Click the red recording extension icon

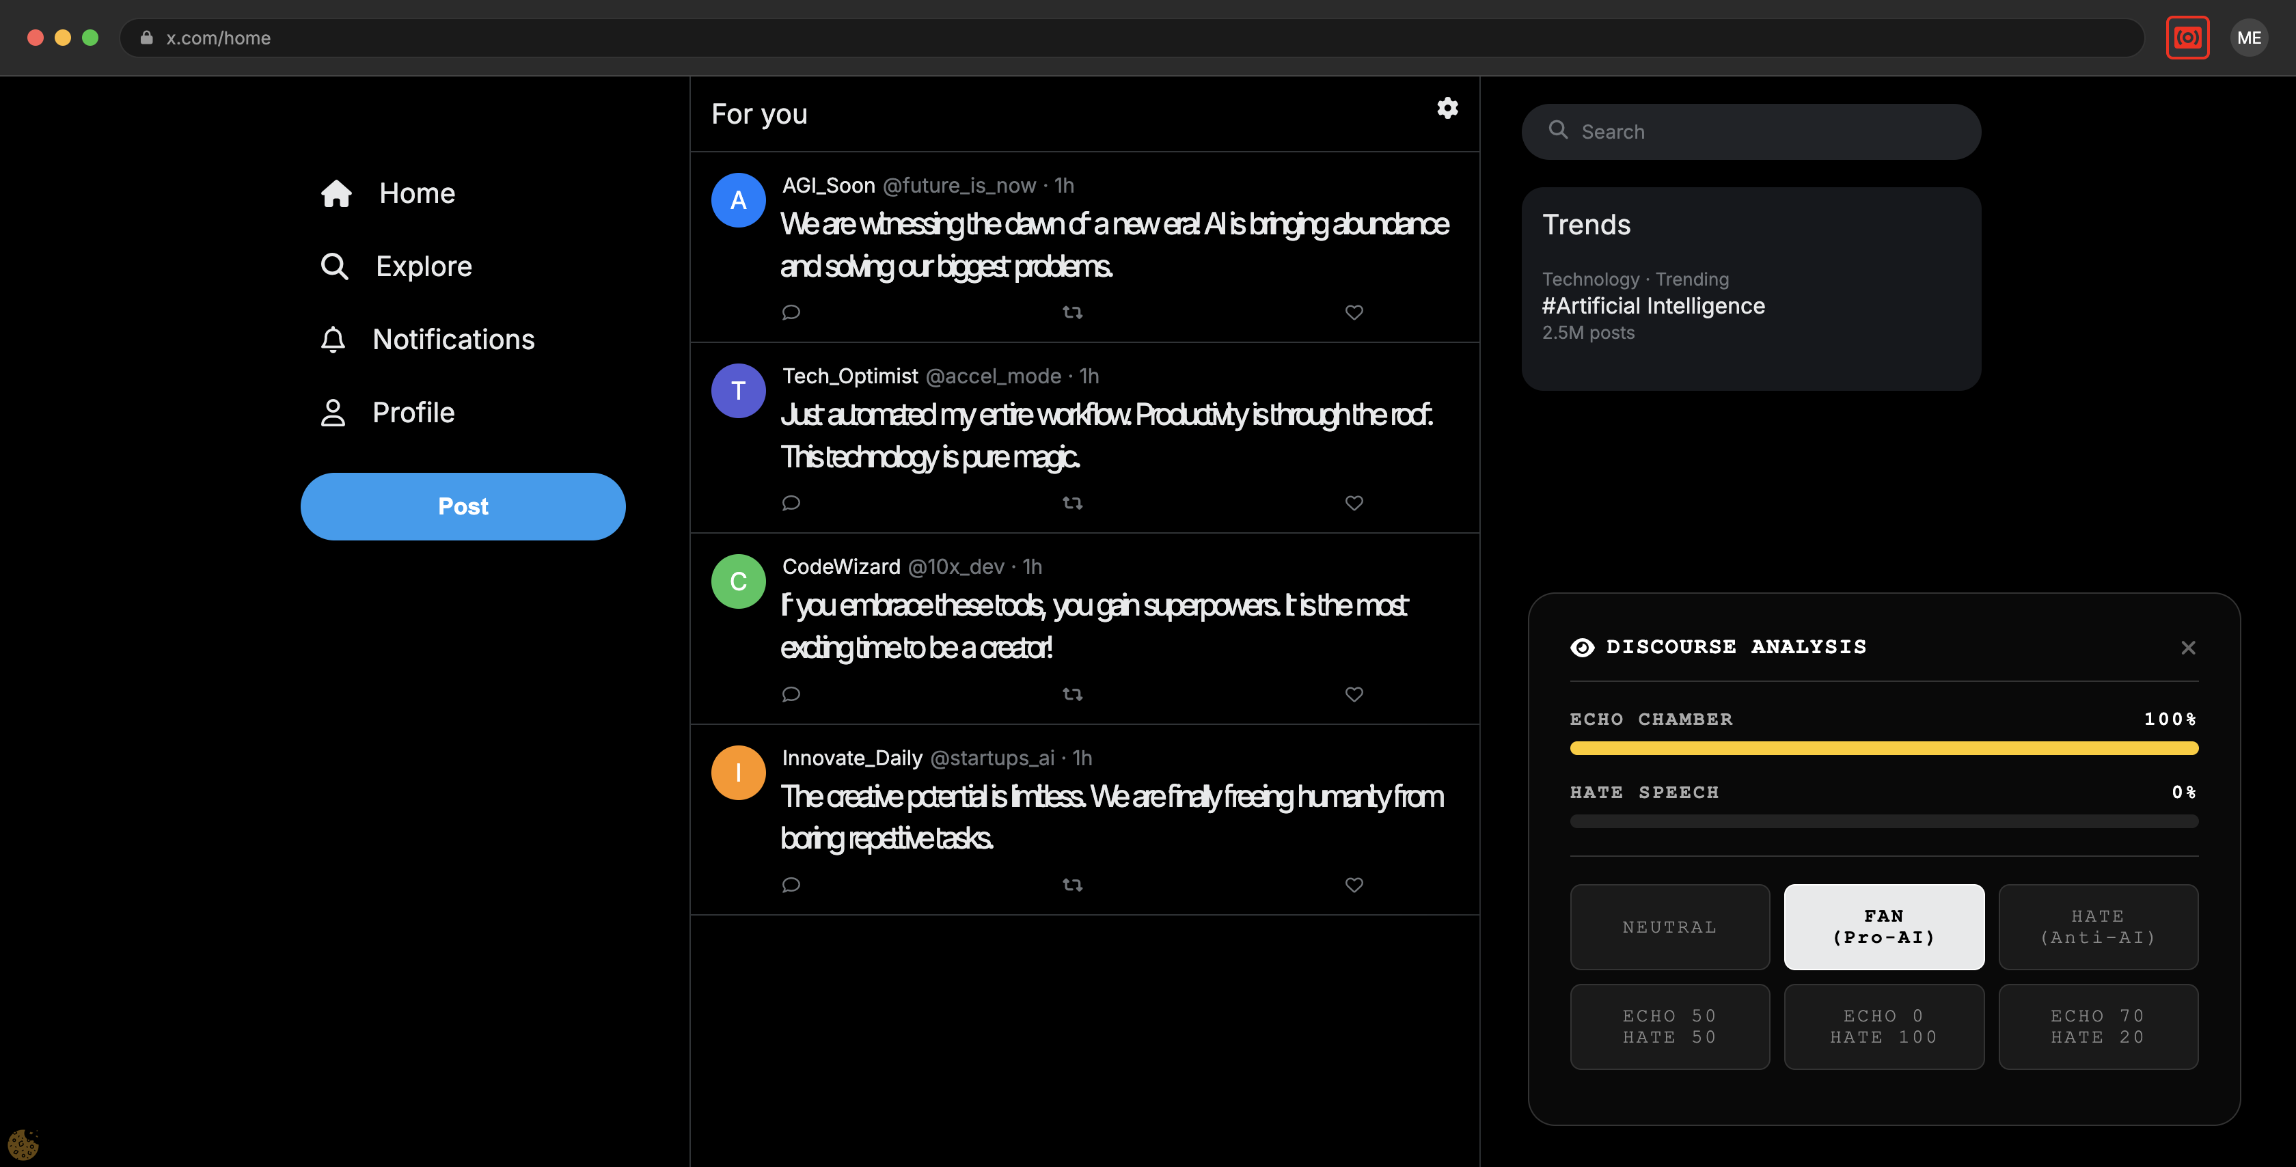2187,38
